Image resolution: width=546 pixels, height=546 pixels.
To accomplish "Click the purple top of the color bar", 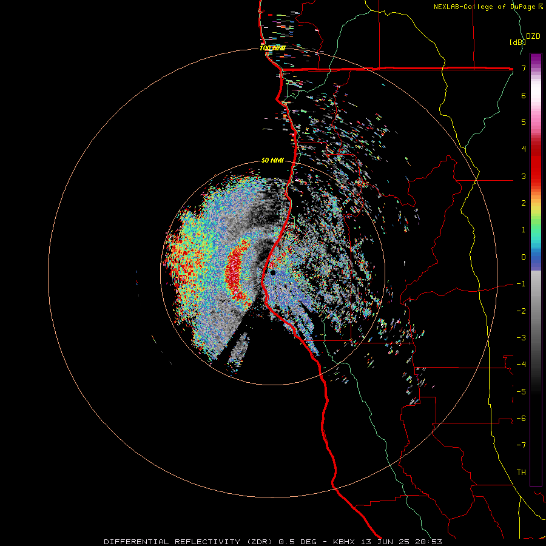I will tap(536, 59).
